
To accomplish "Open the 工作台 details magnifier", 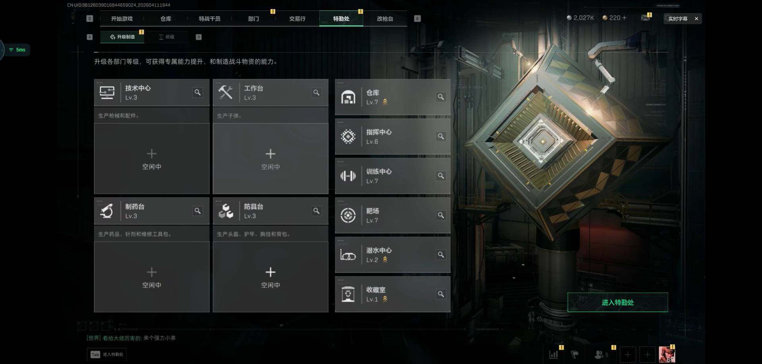I will [316, 93].
